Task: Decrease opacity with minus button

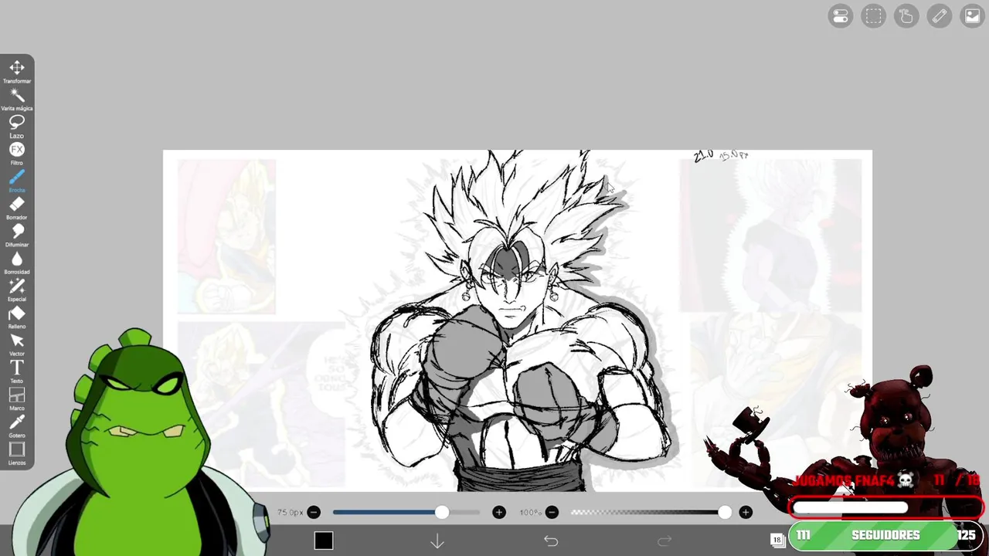Action: click(x=552, y=512)
